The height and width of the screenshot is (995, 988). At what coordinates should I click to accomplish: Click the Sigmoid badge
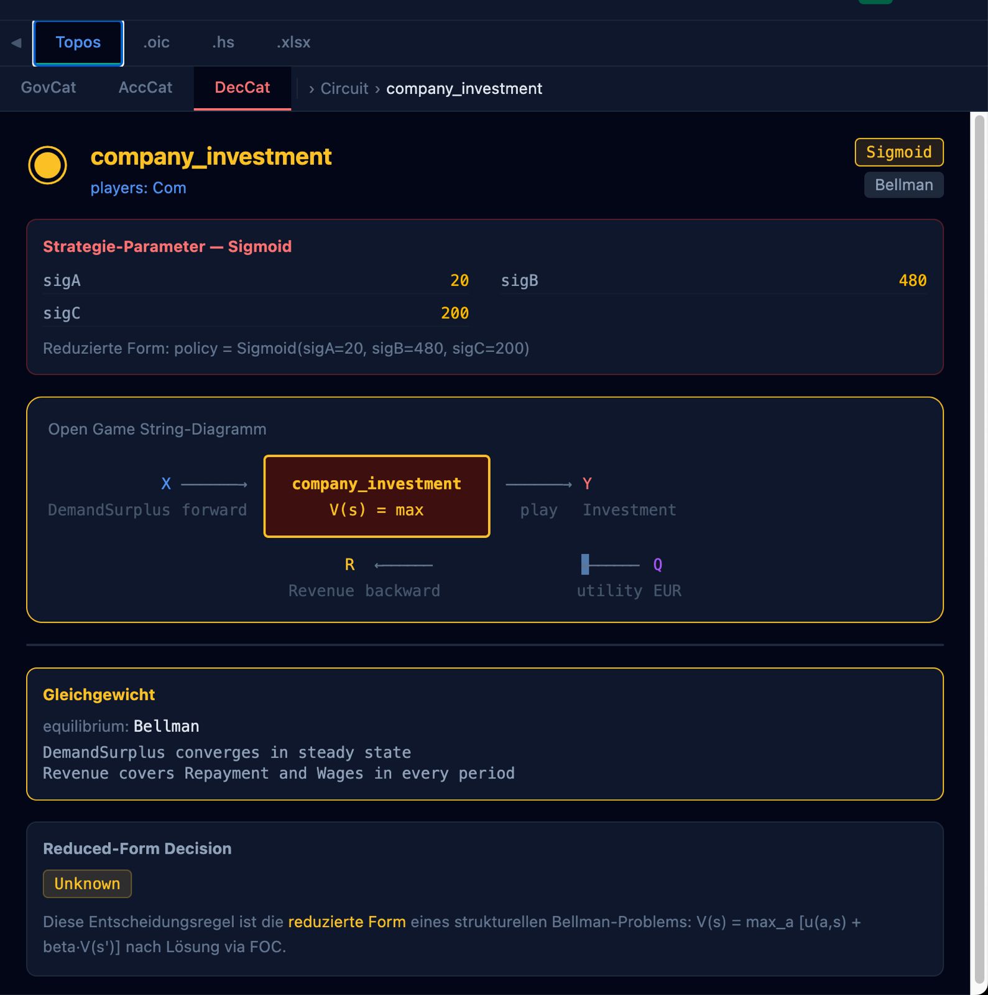point(899,152)
